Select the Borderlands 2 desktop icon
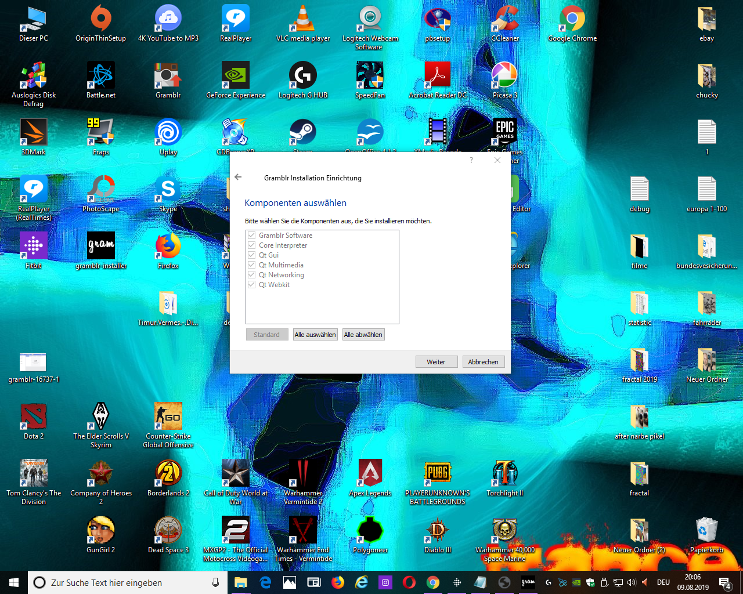 168,479
